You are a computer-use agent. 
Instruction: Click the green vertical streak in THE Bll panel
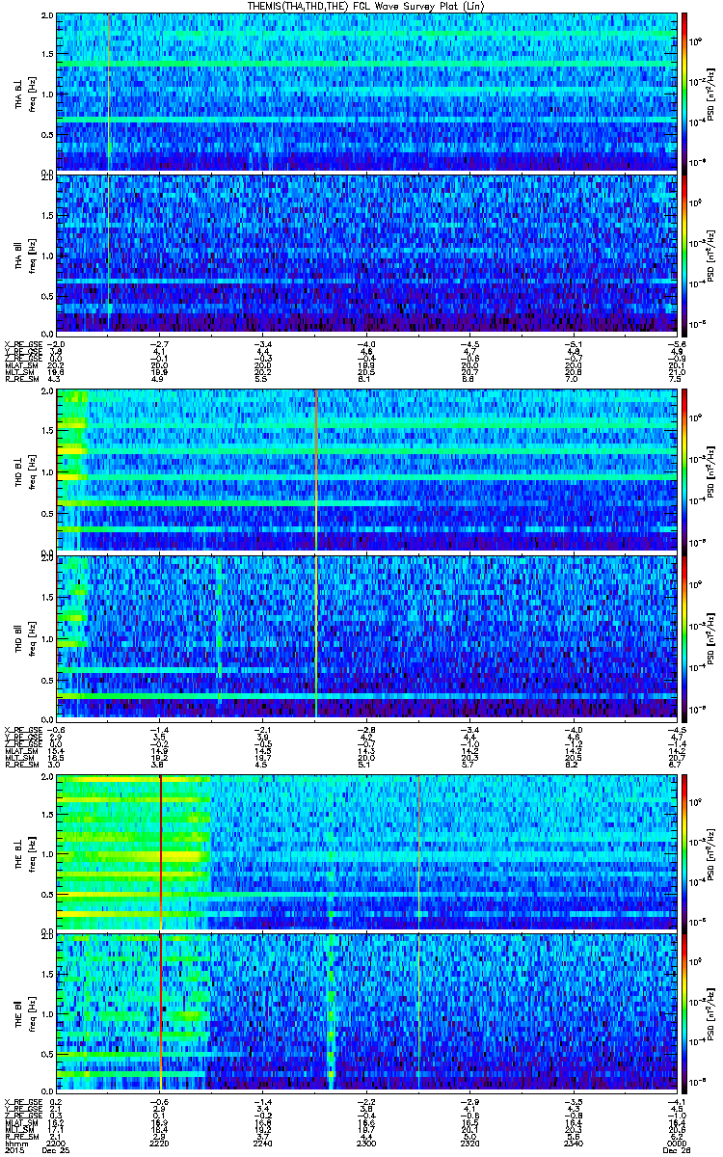(332, 1012)
